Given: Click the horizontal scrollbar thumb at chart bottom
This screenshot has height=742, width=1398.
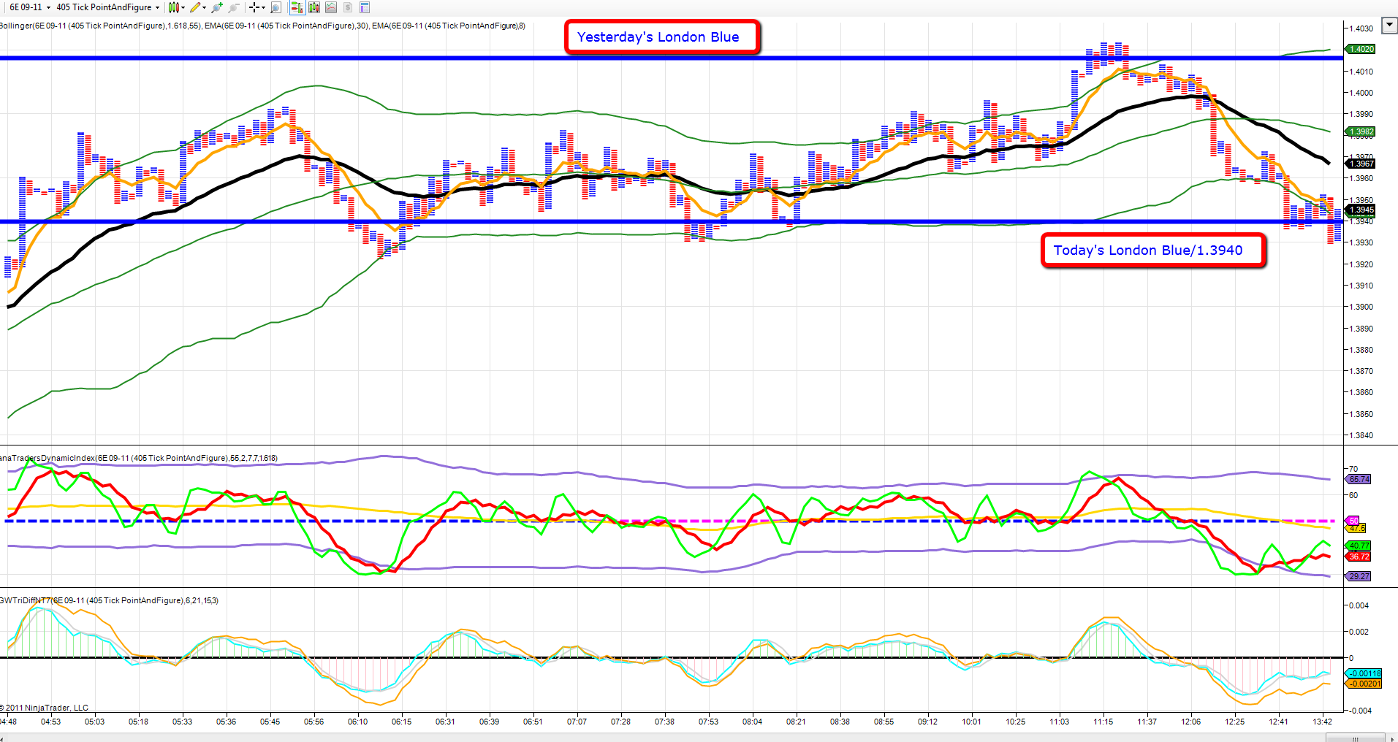Looking at the screenshot, I should click(1356, 738).
